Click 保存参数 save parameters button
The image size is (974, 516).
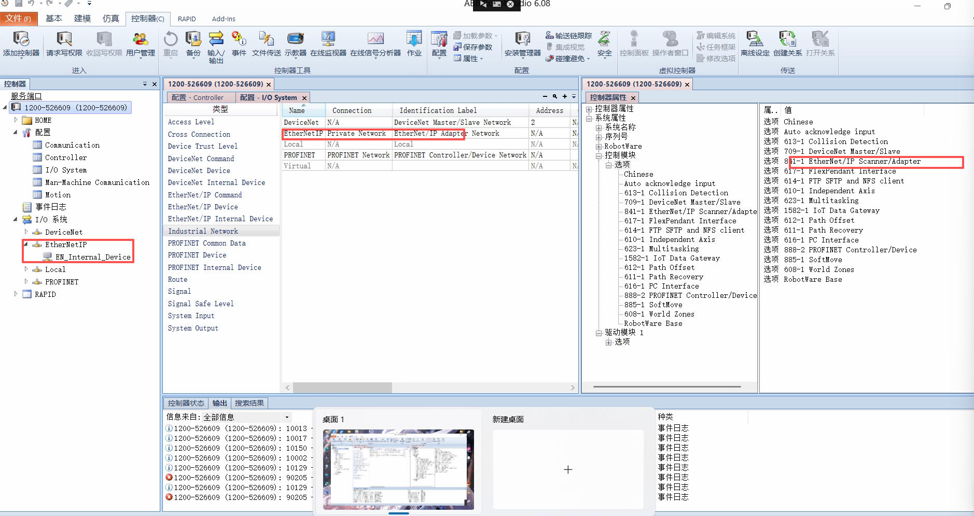(472, 47)
